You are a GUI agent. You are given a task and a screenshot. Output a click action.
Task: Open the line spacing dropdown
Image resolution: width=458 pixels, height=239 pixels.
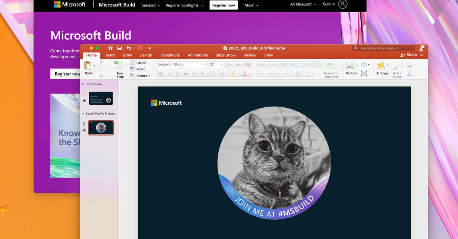305,65
